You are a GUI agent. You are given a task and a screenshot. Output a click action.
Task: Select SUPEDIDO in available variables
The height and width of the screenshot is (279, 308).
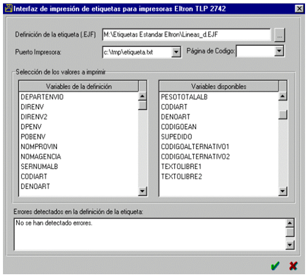[177, 137]
